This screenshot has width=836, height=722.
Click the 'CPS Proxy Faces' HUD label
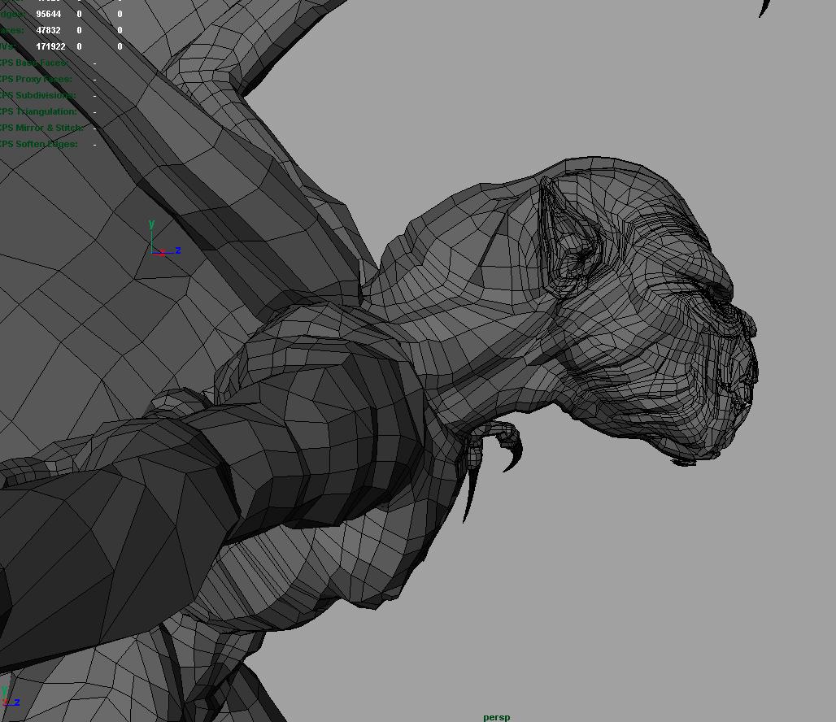click(x=36, y=79)
